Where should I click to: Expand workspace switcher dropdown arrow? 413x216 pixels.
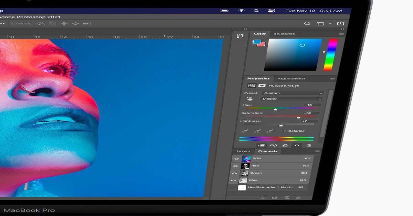click(x=330, y=23)
